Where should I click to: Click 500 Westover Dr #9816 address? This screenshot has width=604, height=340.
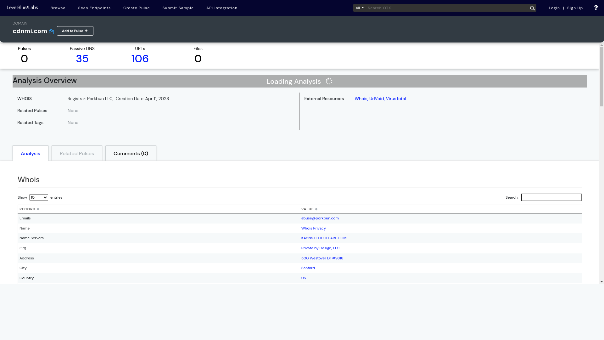tap(322, 258)
